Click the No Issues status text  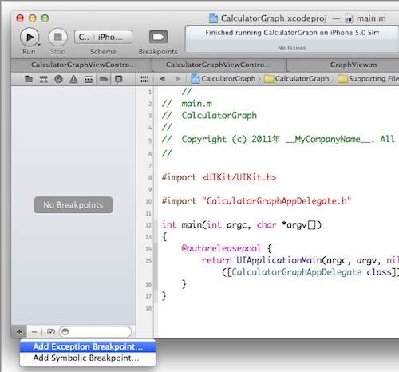[292, 48]
